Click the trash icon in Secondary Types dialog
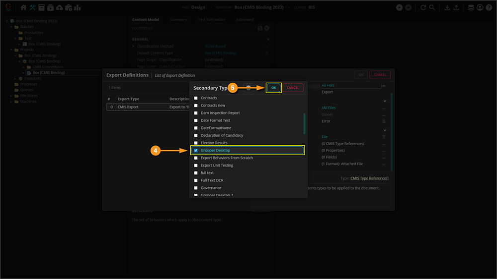 pyautogui.click(x=249, y=88)
